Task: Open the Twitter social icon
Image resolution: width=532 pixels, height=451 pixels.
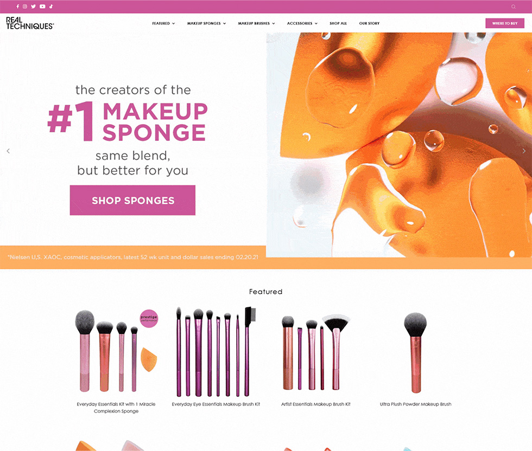Action: (x=33, y=7)
